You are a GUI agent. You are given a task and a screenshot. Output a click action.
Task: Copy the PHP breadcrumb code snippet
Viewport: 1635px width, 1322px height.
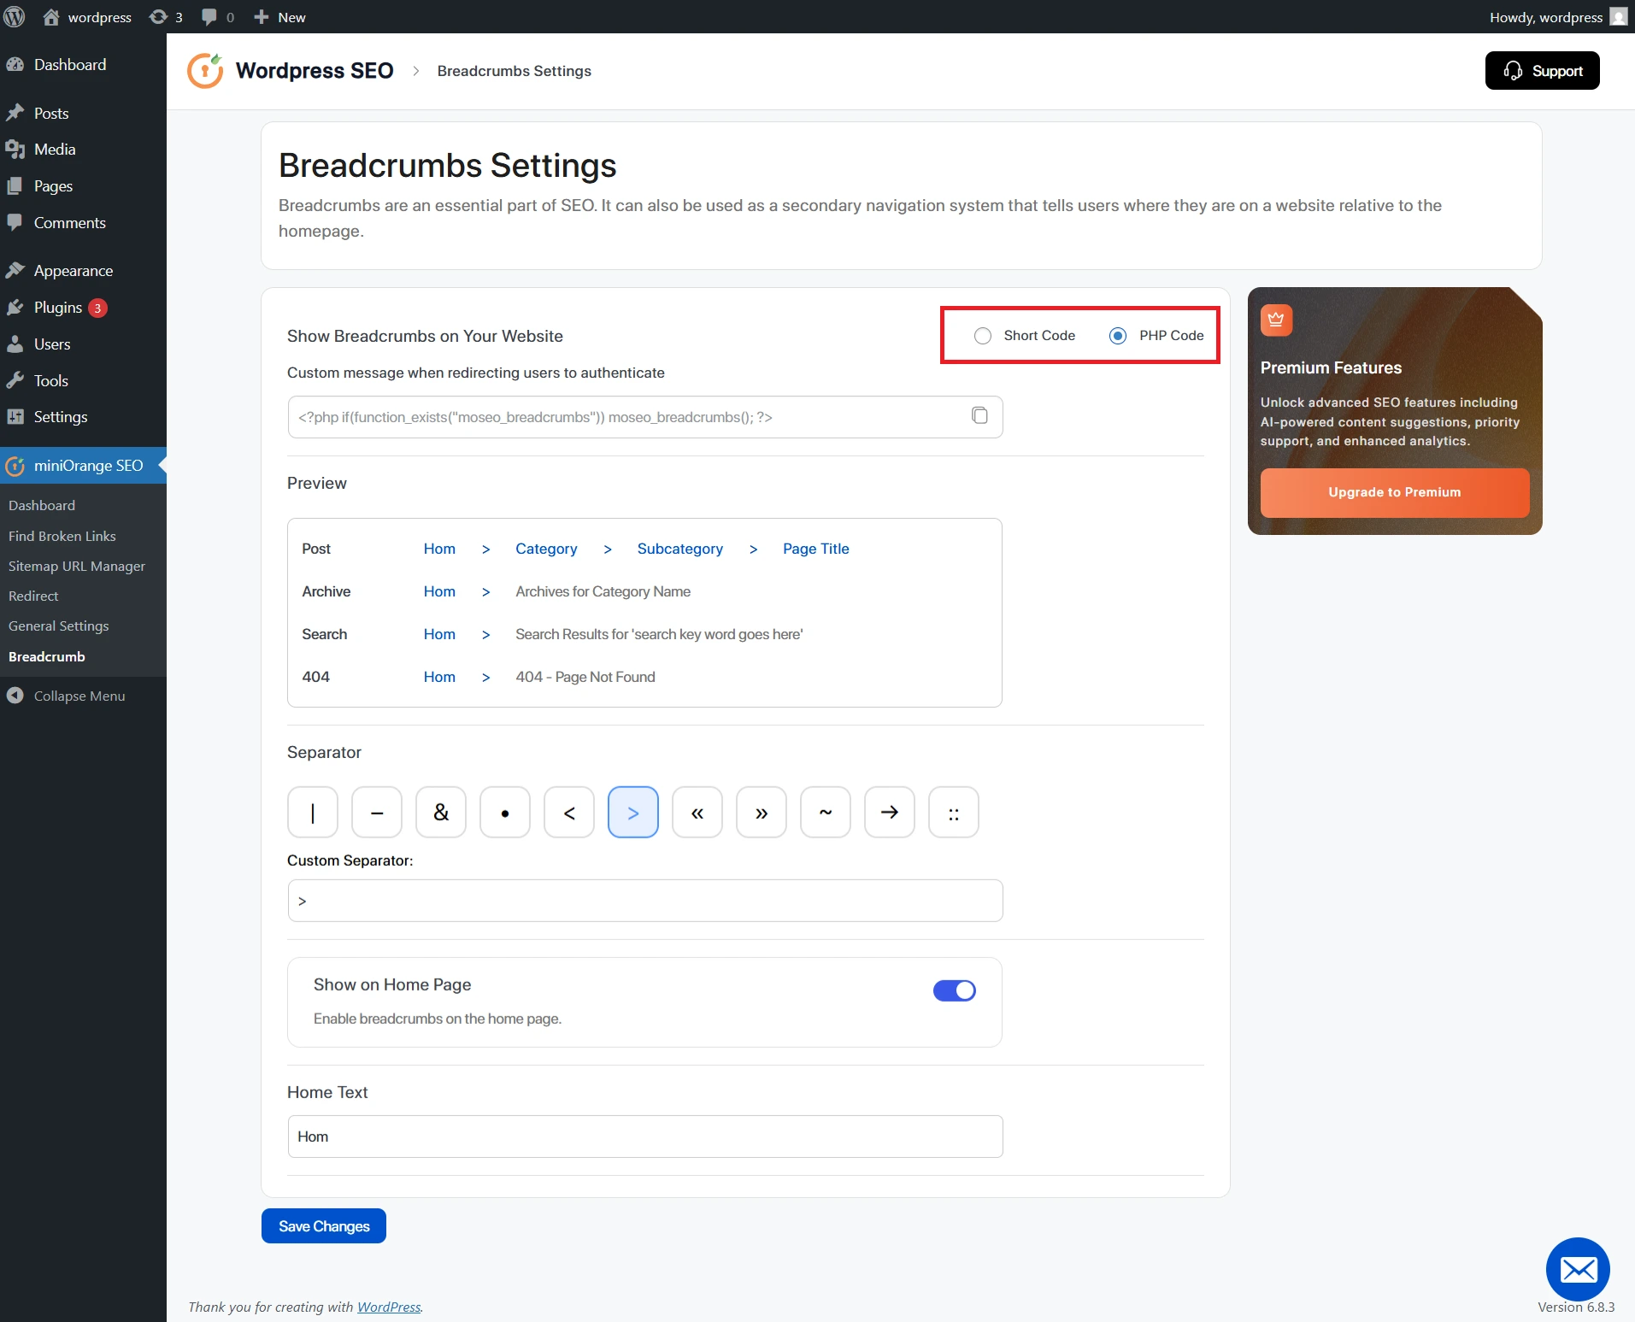979,416
